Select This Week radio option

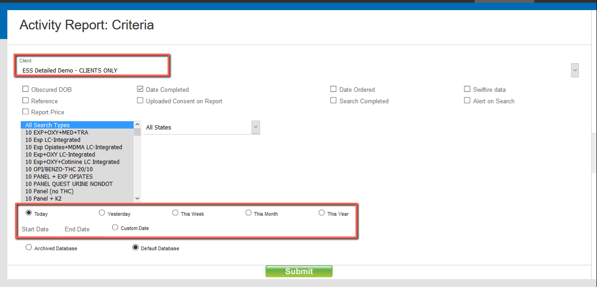coord(175,213)
